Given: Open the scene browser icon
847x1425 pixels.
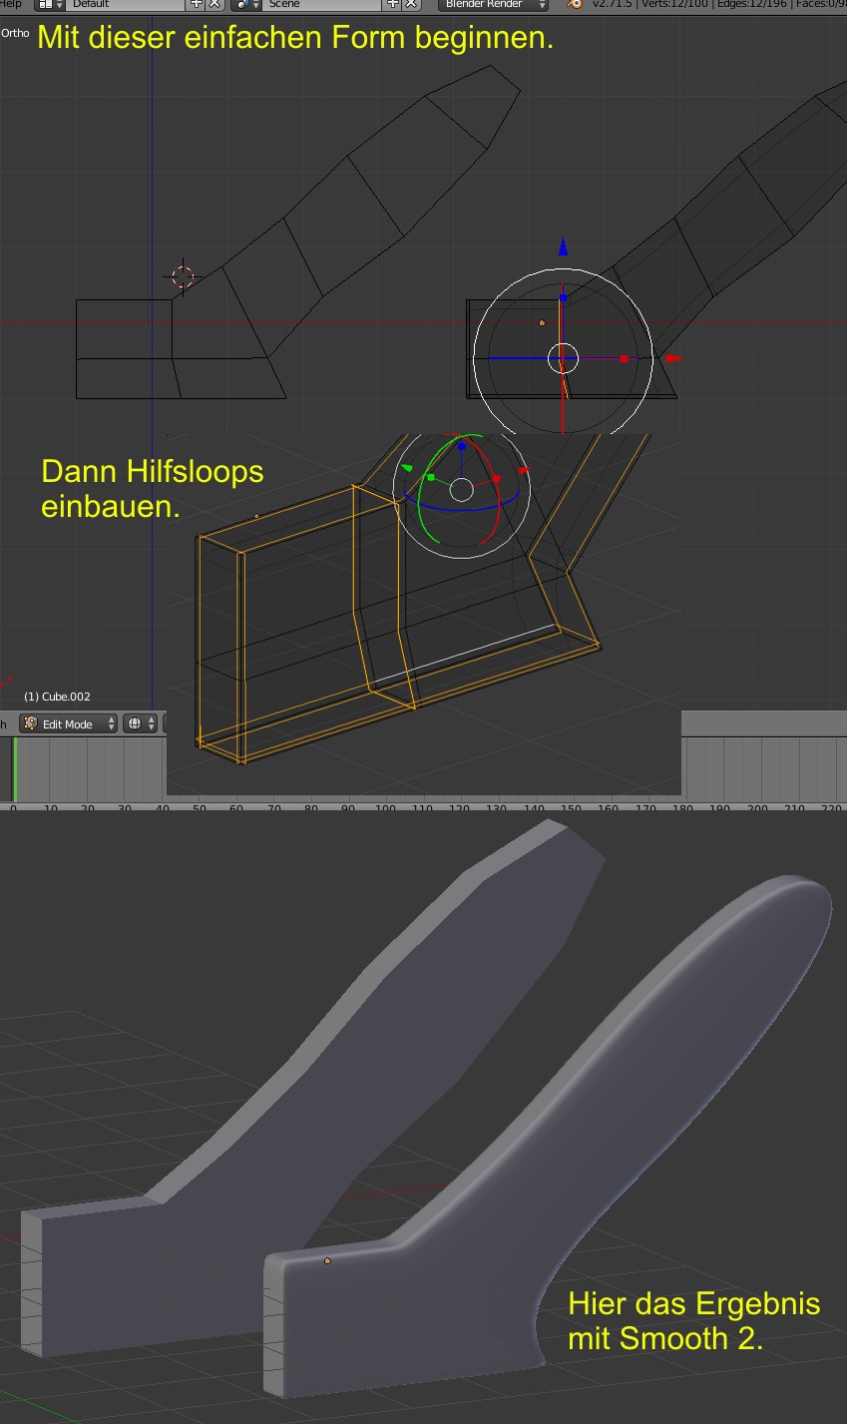Looking at the screenshot, I should pos(245,5).
